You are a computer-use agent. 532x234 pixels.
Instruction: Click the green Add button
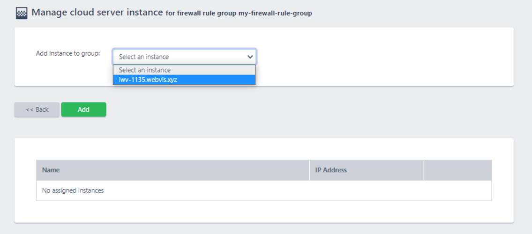(x=83, y=110)
